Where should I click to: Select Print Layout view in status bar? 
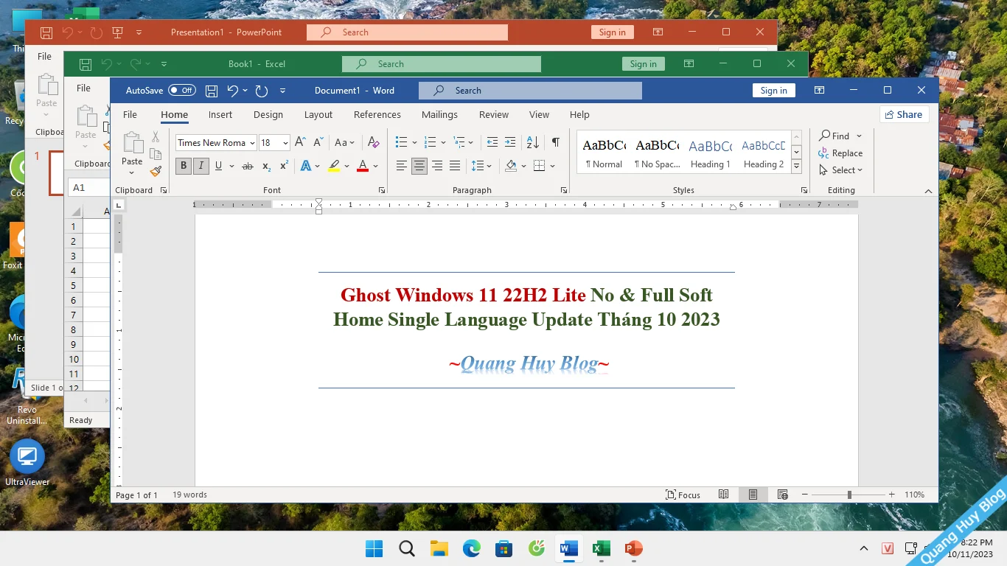[x=753, y=495]
